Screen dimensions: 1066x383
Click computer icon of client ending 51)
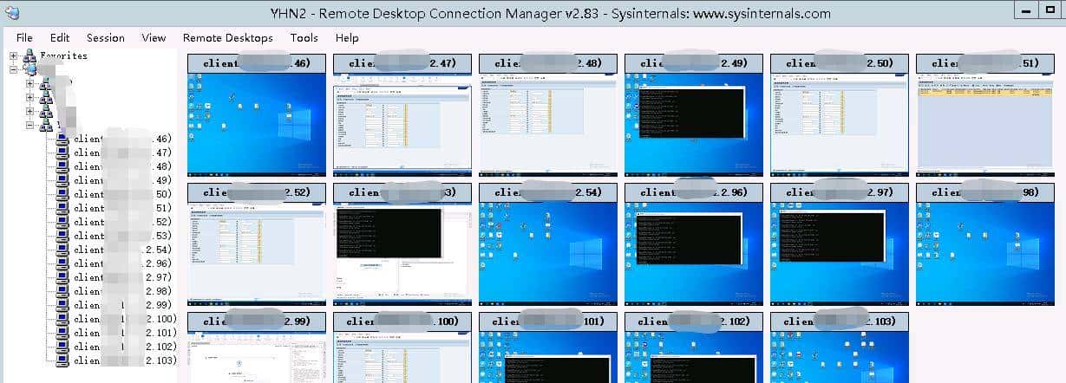click(x=62, y=208)
